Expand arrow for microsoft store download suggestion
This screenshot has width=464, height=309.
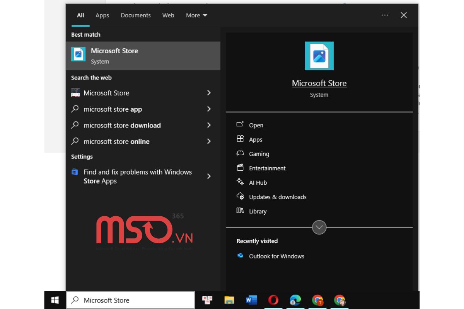click(x=209, y=125)
